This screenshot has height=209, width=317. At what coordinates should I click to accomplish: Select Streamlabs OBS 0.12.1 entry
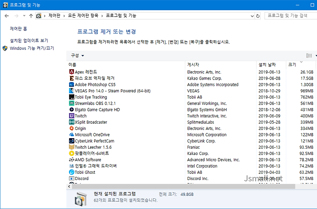95,103
